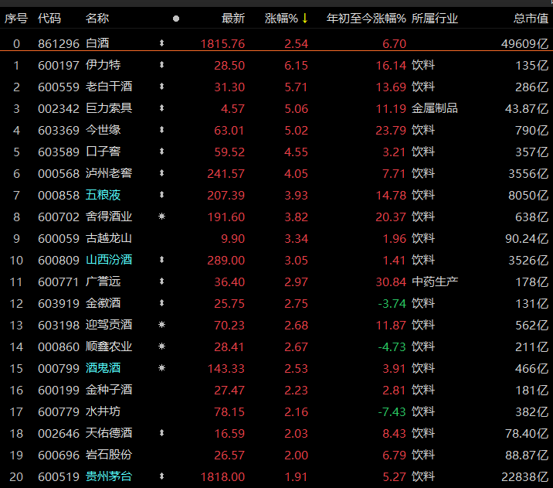The width and height of the screenshot is (553, 488).
Task: Click the 金属制品 industry cell
Action: pyautogui.click(x=435, y=108)
